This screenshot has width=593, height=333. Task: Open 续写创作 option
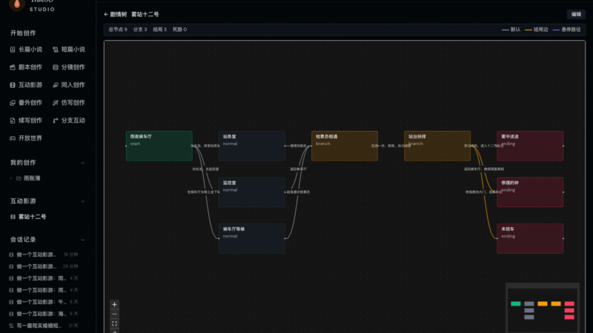tap(26, 121)
